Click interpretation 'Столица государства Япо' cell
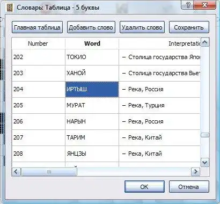 pyautogui.click(x=160, y=57)
